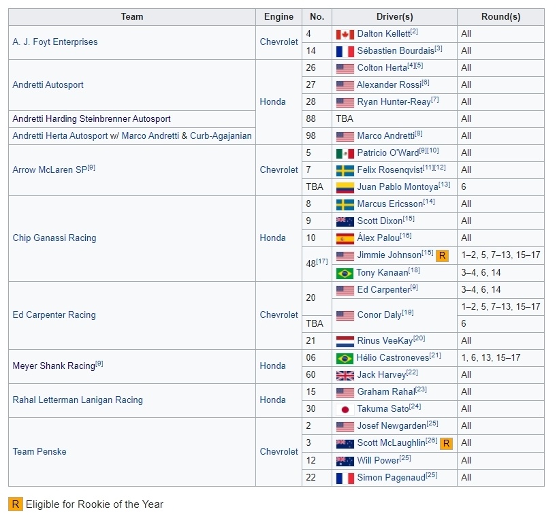Open the Curb-Agajanian link
The height and width of the screenshot is (518, 557).
click(221, 136)
